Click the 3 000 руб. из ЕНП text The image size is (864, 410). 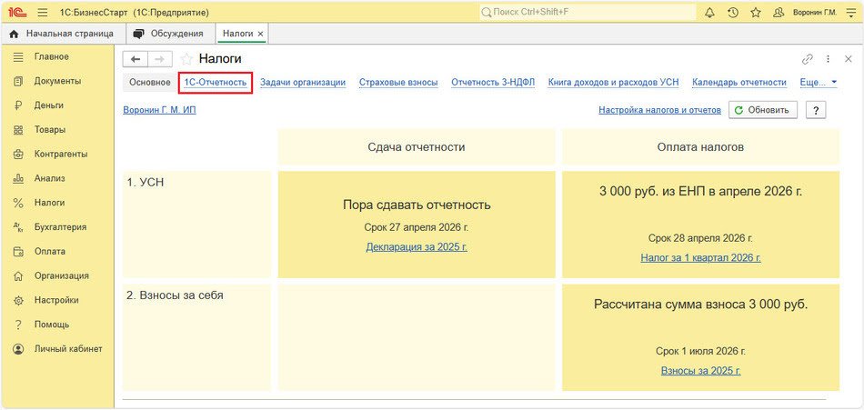pyautogui.click(x=700, y=191)
